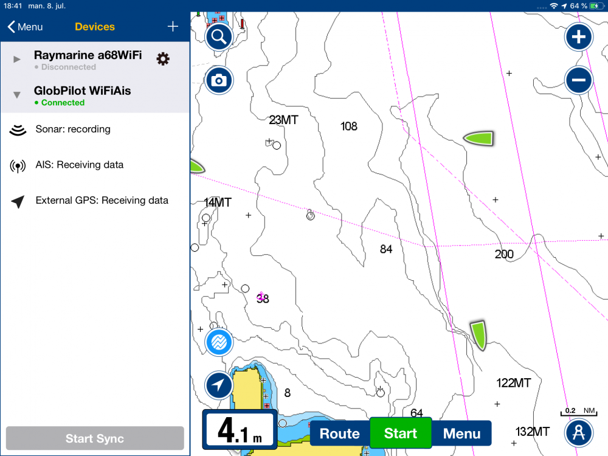Tap the 122MT depth marker on chart
The width and height of the screenshot is (608, 456).
point(513,383)
